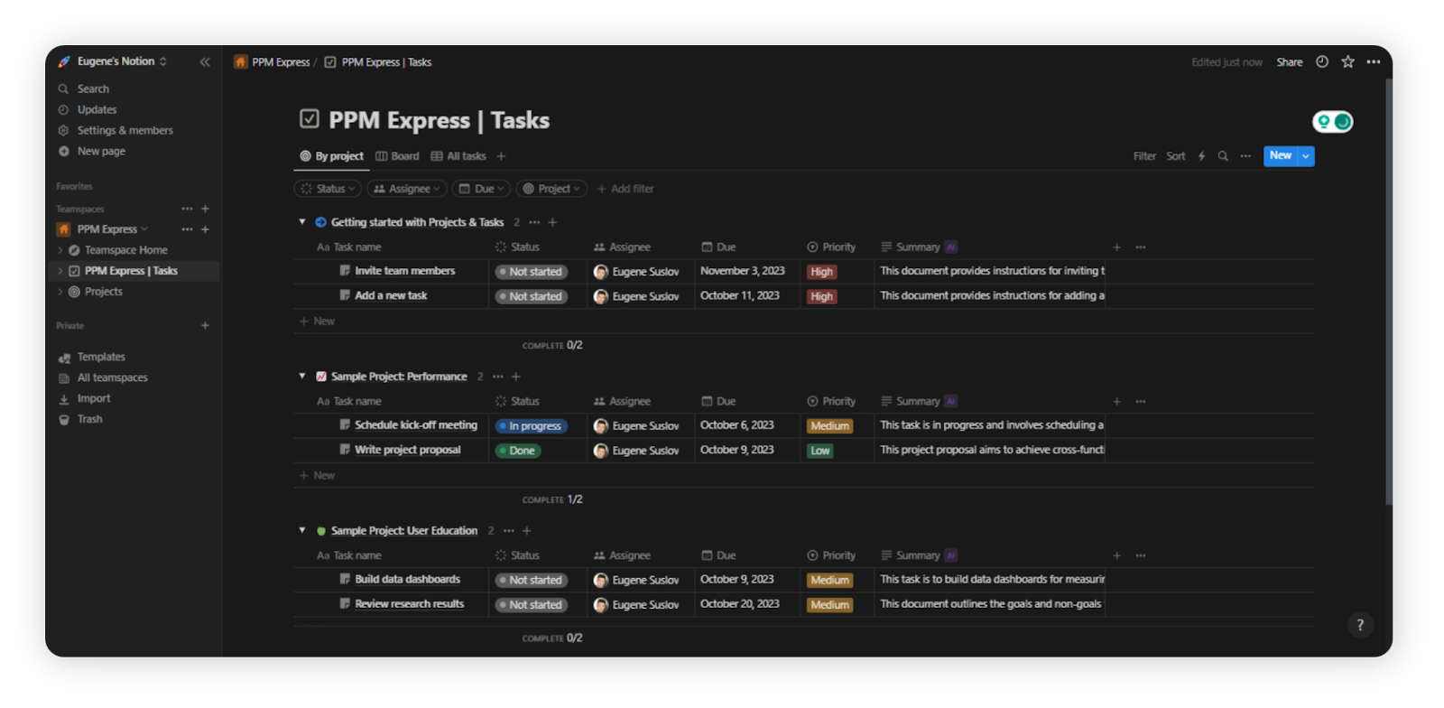Image resolution: width=1444 pixels, height=708 pixels.
Task: Open automations lightning bolt icon
Action: (x=1201, y=156)
